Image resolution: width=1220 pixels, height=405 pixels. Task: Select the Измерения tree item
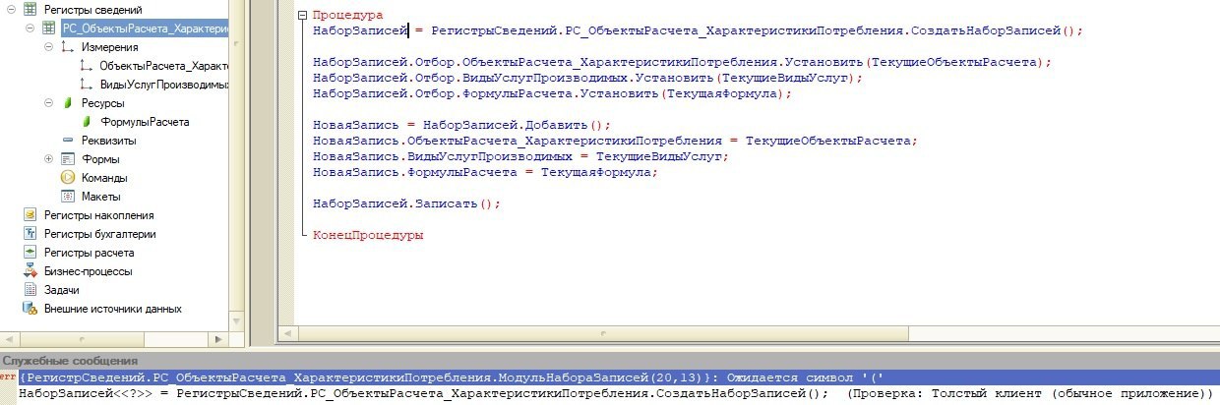(110, 47)
